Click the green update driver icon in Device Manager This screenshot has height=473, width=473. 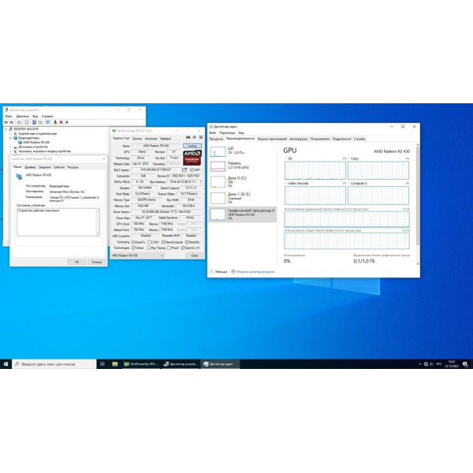click(x=55, y=122)
